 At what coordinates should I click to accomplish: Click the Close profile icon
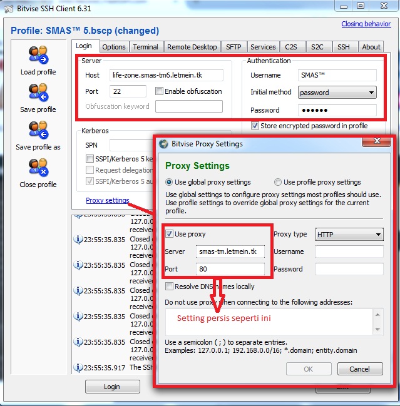(38, 167)
